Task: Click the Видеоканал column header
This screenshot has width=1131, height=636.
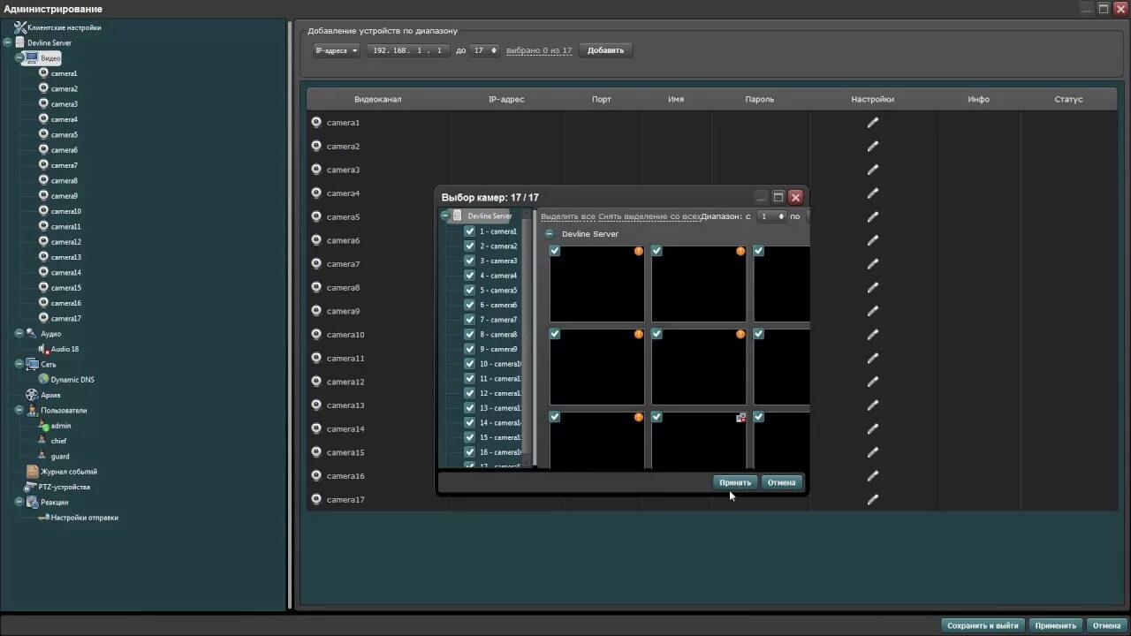Action: pos(378,99)
